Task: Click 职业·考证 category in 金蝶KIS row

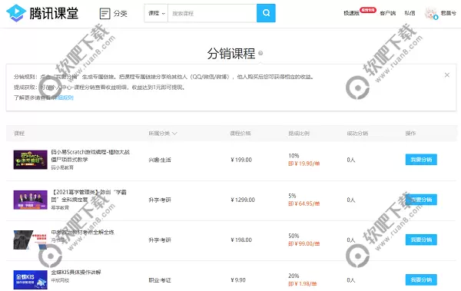Action: pyautogui.click(x=160, y=280)
